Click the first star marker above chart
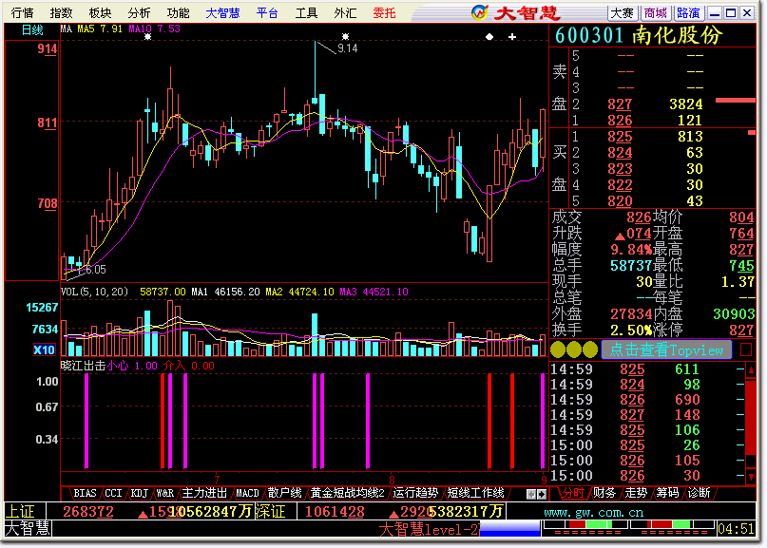Screen dimensions: 767x548 (x=147, y=36)
